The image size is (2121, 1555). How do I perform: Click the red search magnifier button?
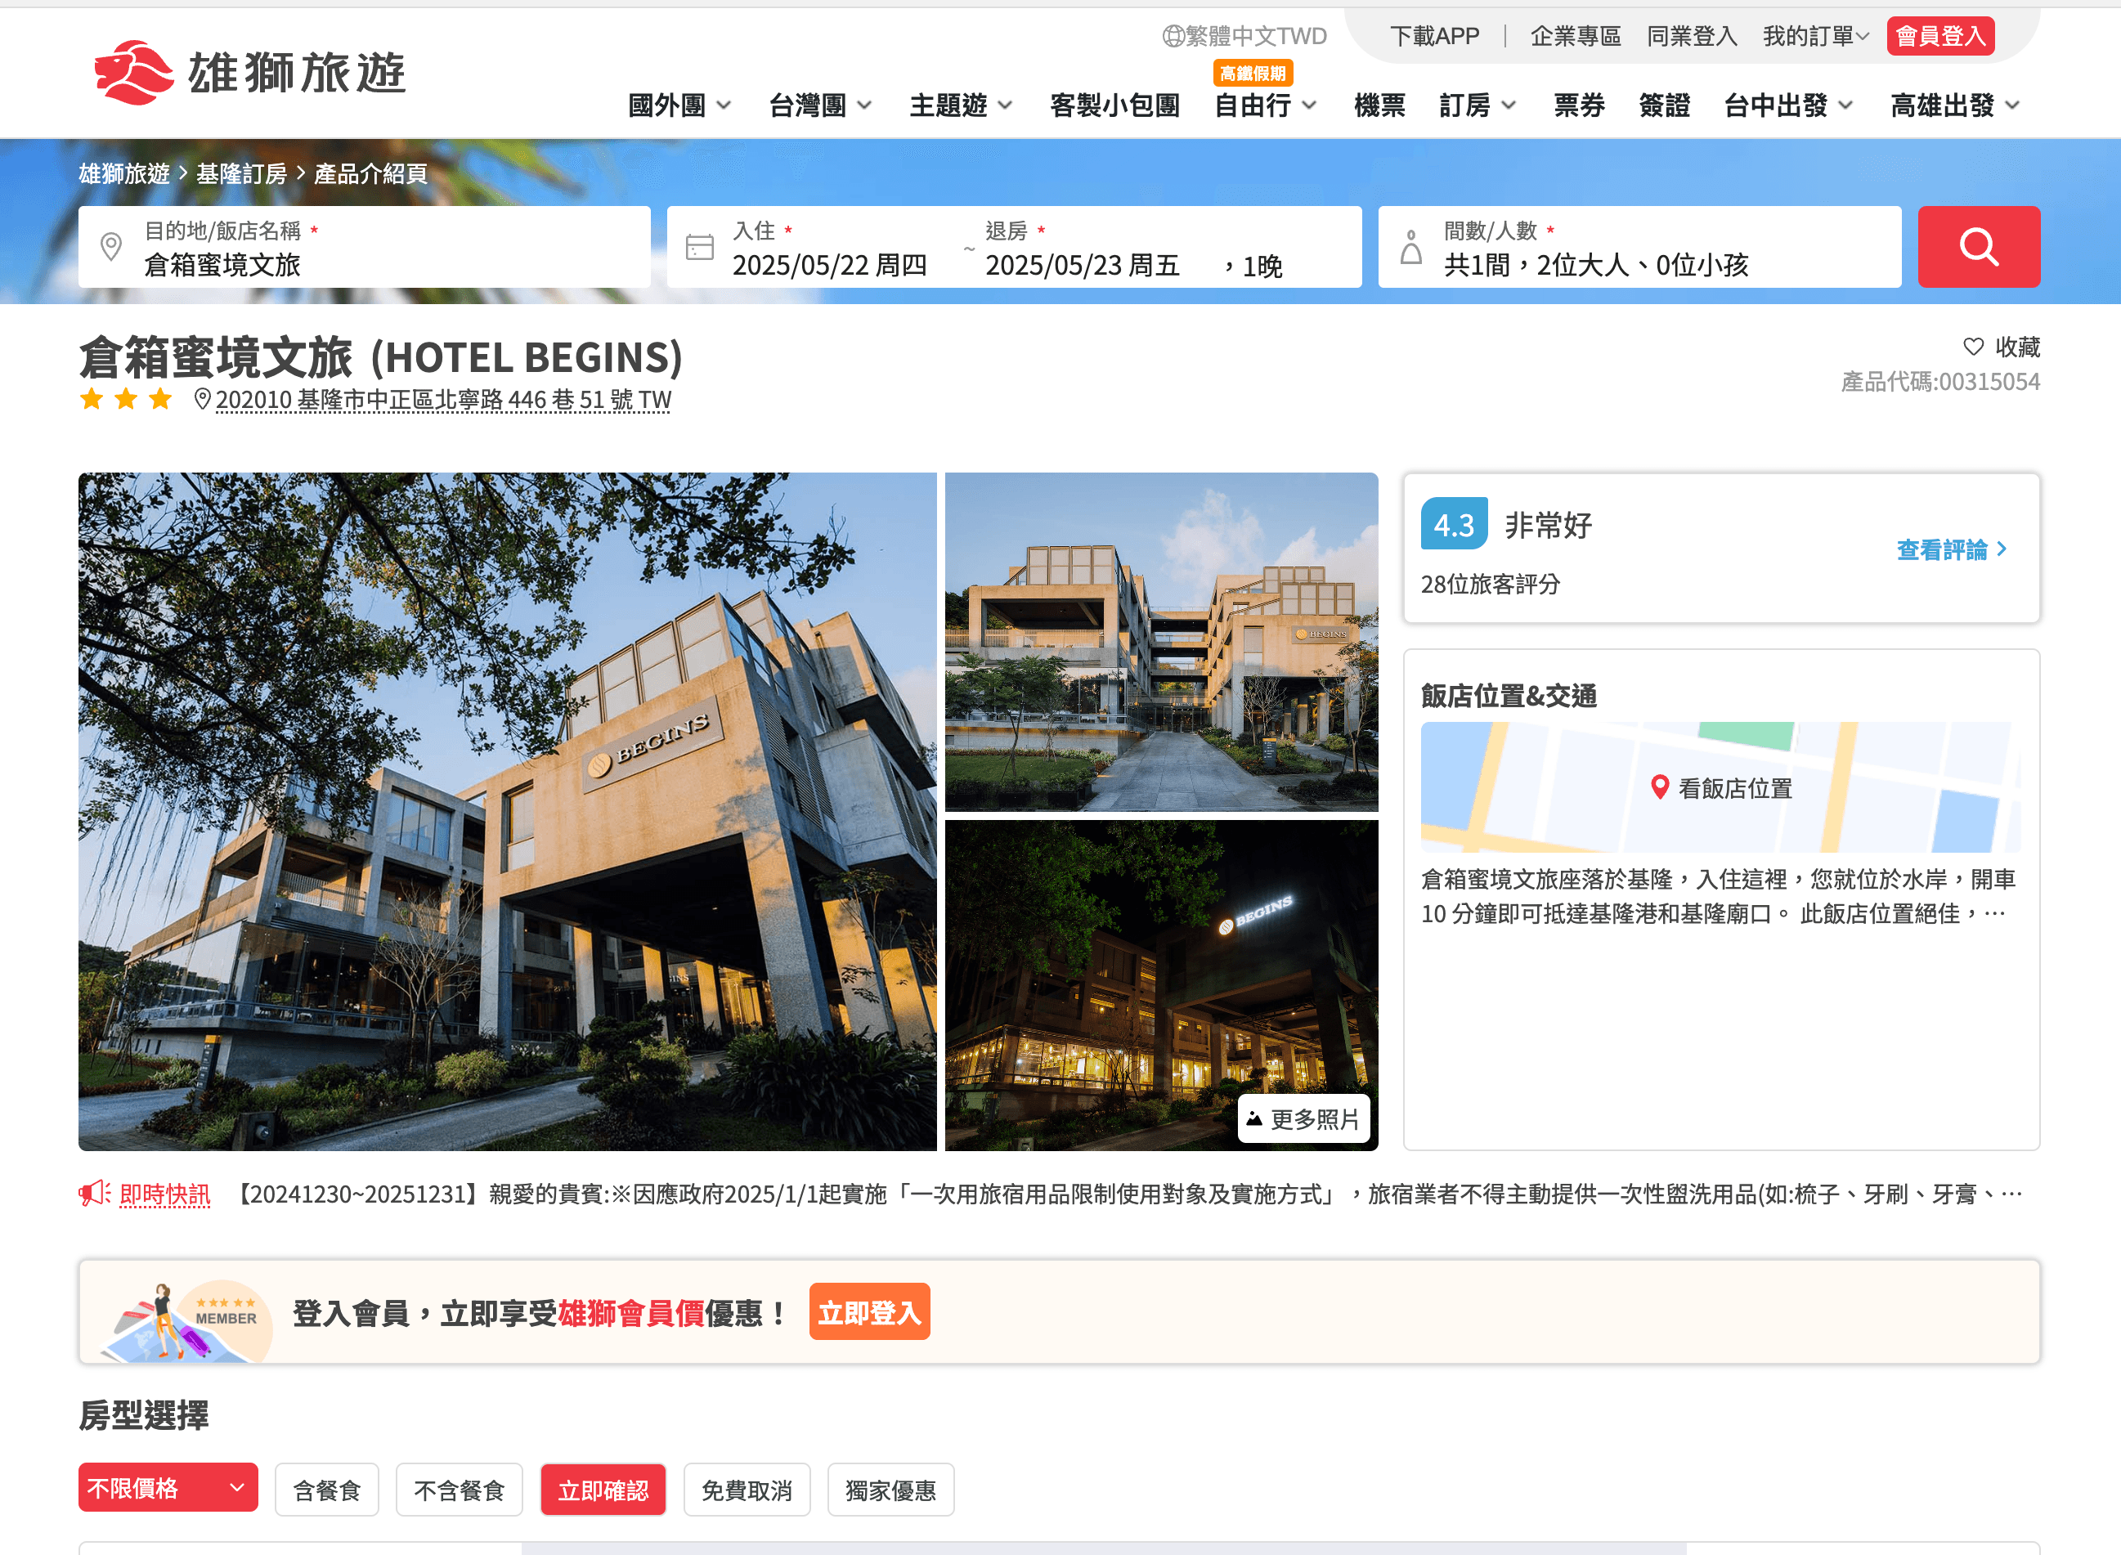[x=1978, y=247]
